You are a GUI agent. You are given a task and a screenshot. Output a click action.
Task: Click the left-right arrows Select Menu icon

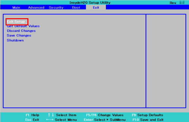pos(50,120)
